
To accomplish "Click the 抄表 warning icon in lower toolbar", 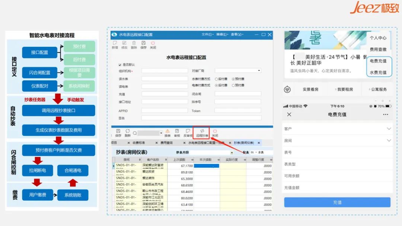I will coord(167,133).
